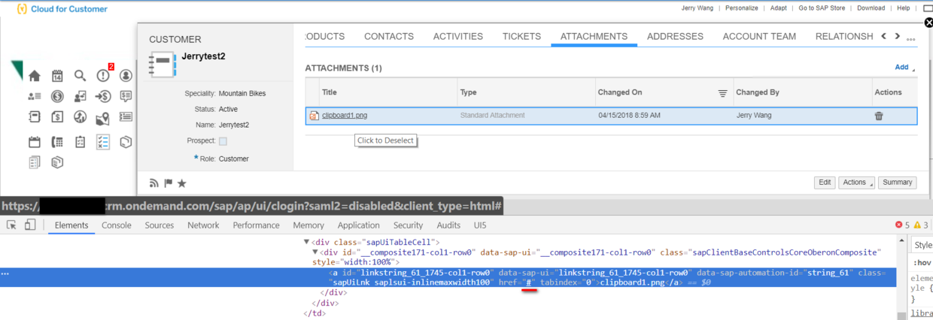The height and width of the screenshot is (320, 933).
Task: Click the star favorite icon
Action: [181, 183]
